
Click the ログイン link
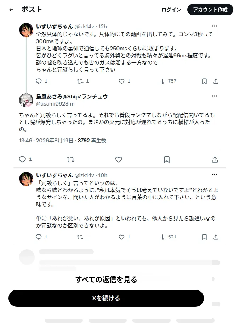171,10
